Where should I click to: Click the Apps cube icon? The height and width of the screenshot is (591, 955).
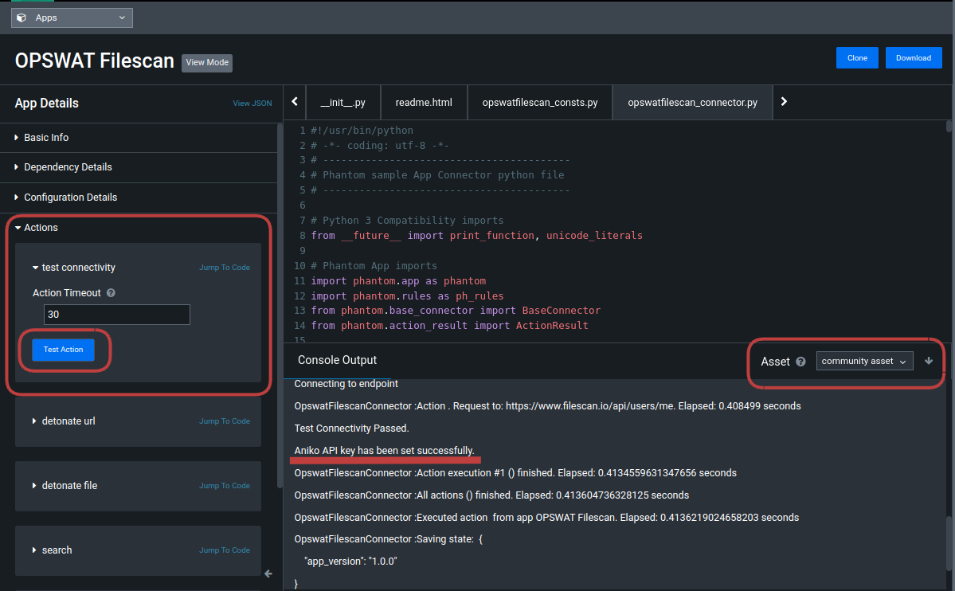coord(22,18)
